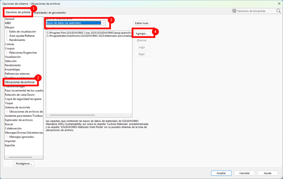Image resolution: width=283 pixels, height=179 pixels.
Task: Open the Colores options category
Action: coord(10,44)
